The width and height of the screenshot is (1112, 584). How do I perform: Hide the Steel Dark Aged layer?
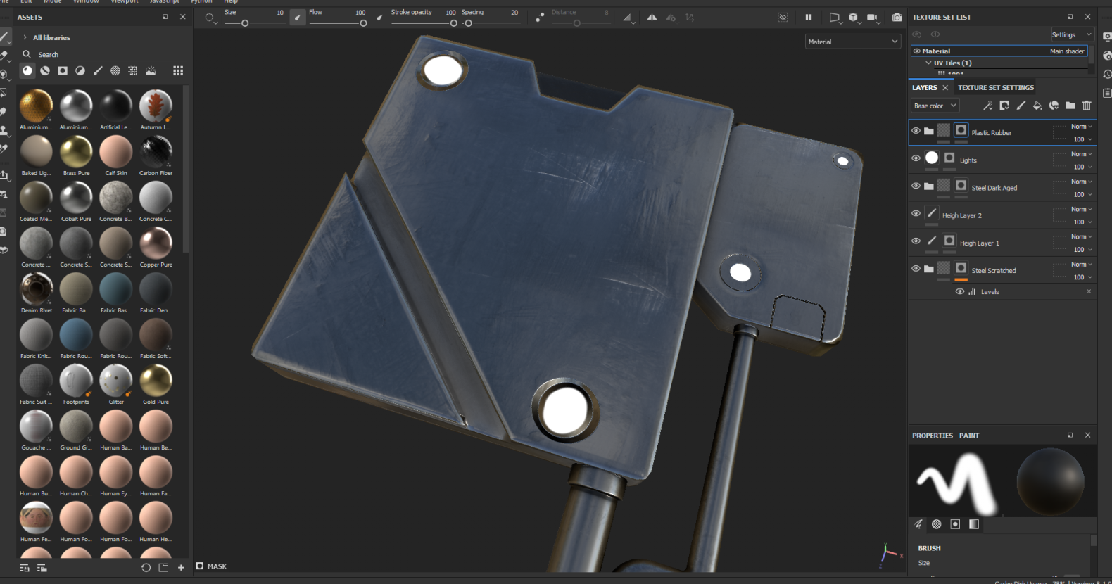pos(916,186)
